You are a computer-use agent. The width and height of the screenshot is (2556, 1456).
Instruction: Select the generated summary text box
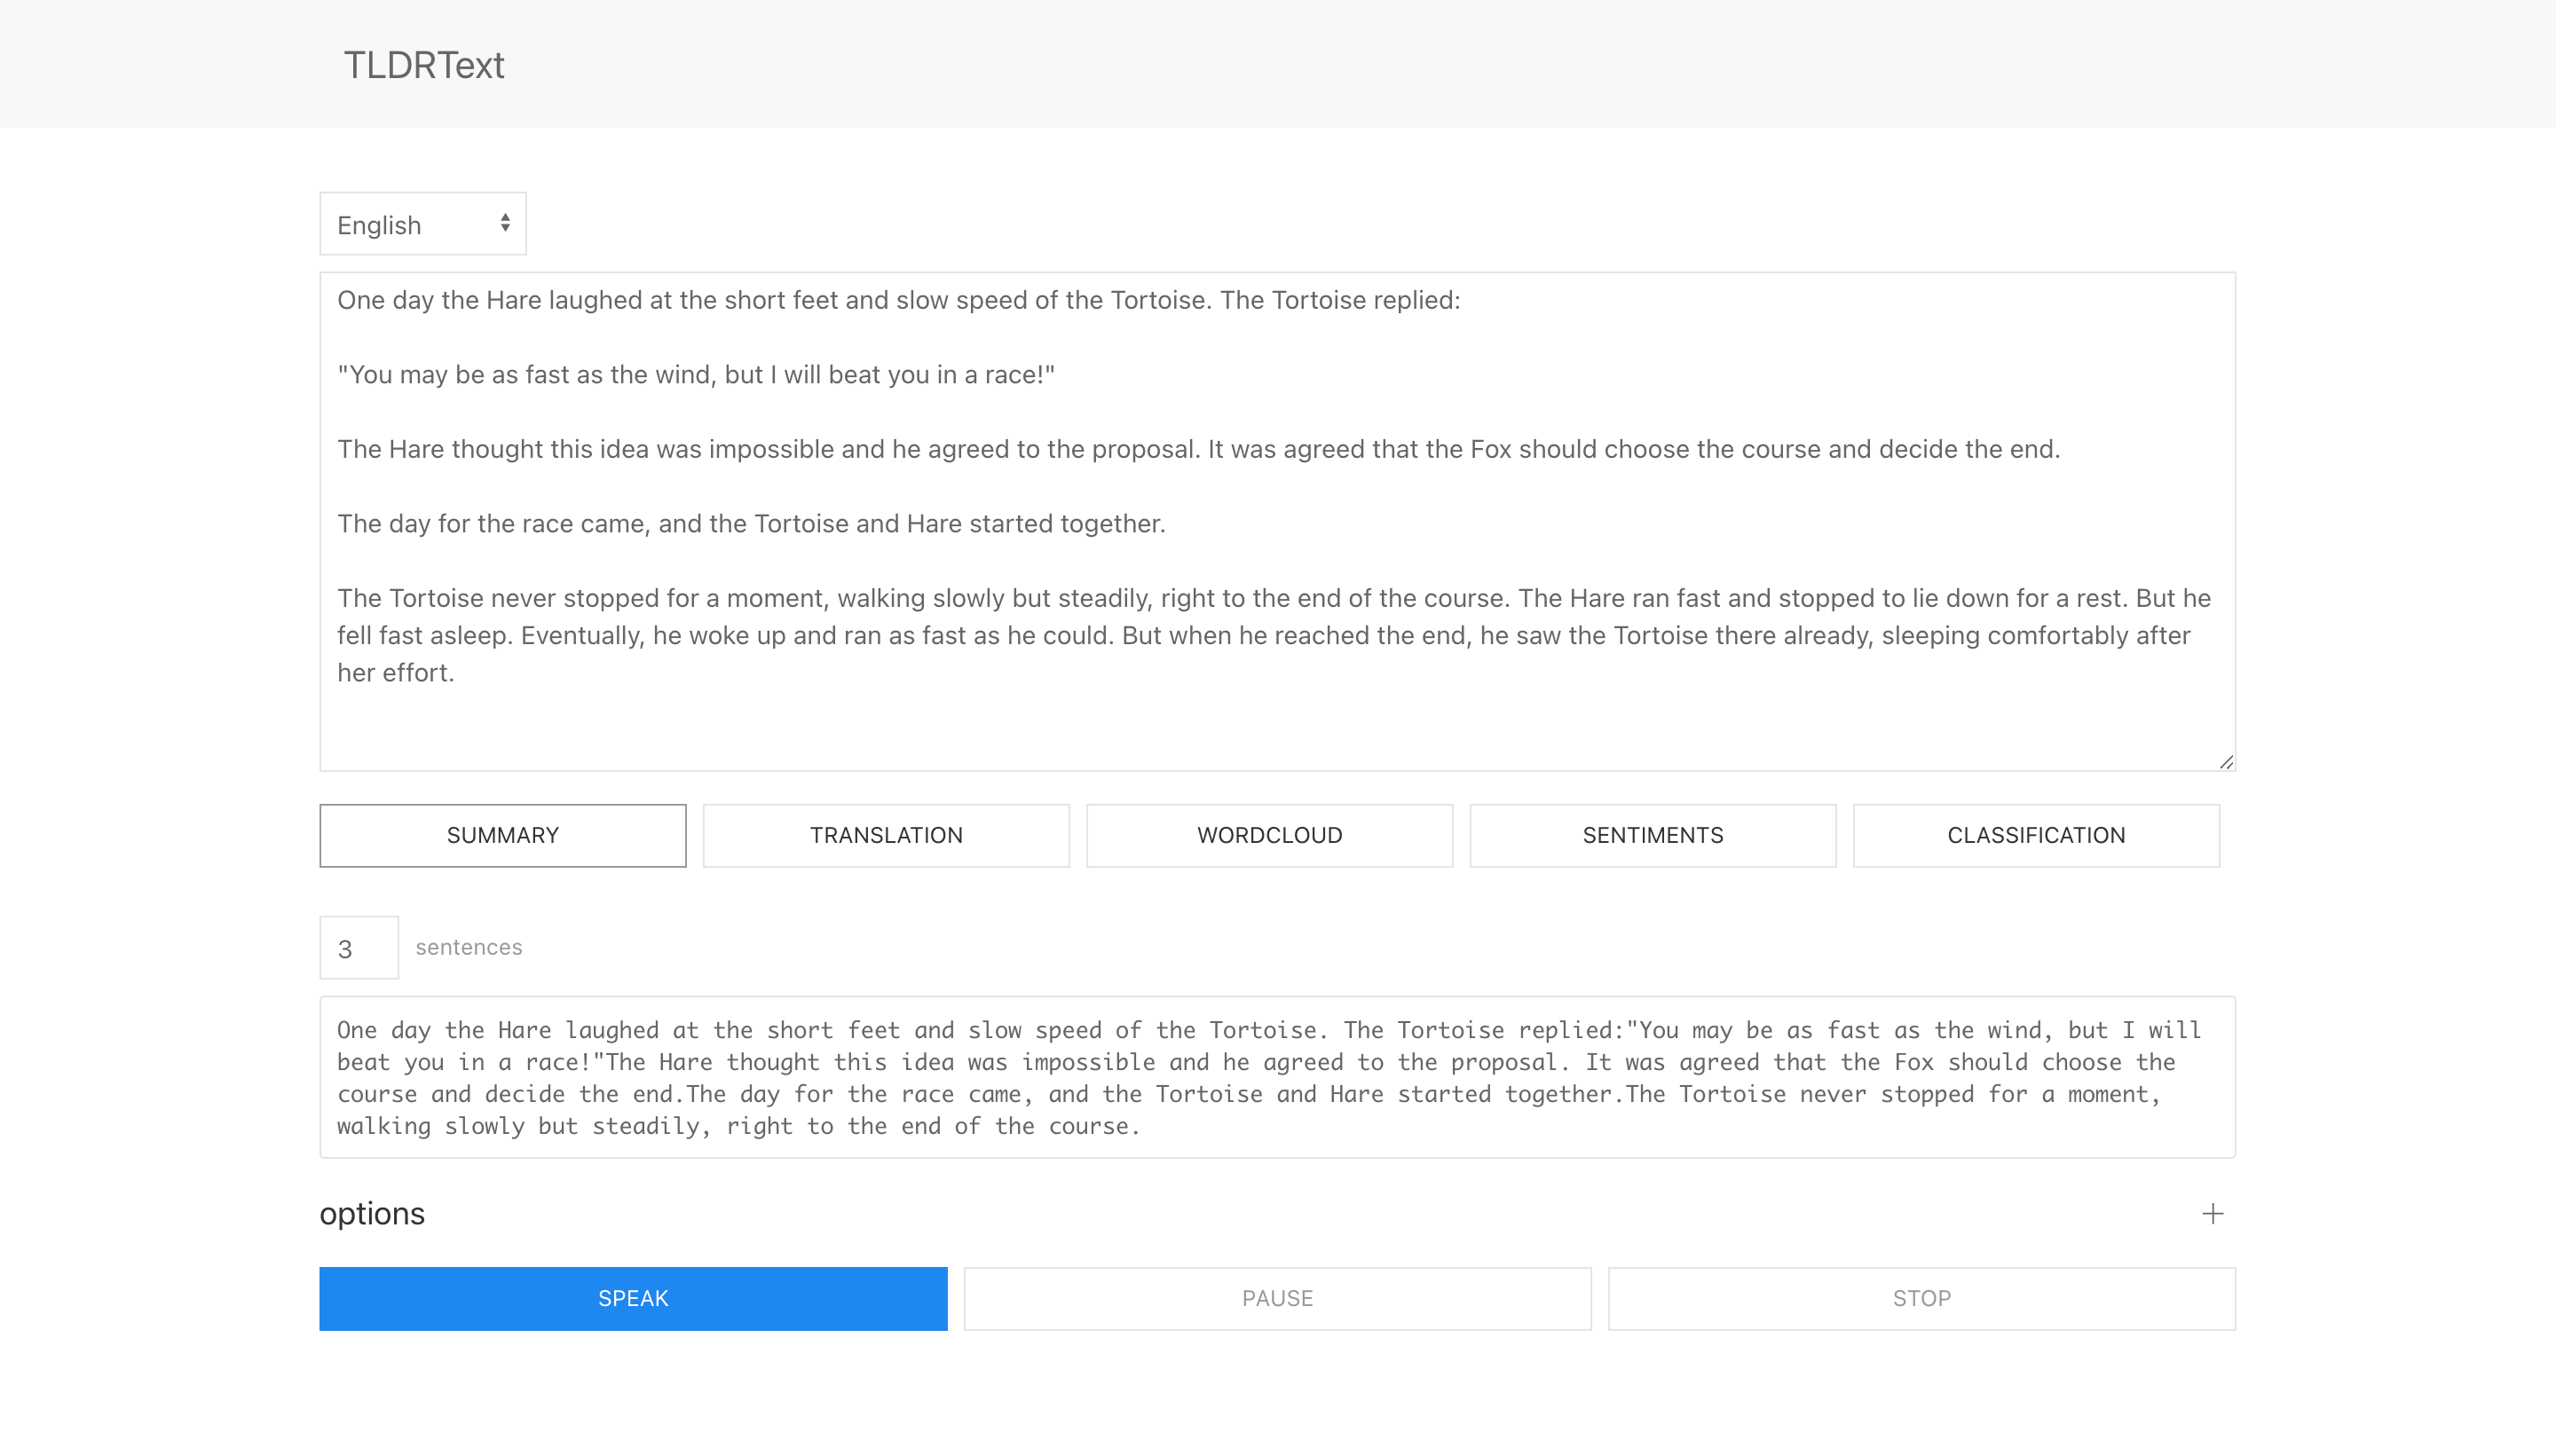(x=1277, y=1077)
